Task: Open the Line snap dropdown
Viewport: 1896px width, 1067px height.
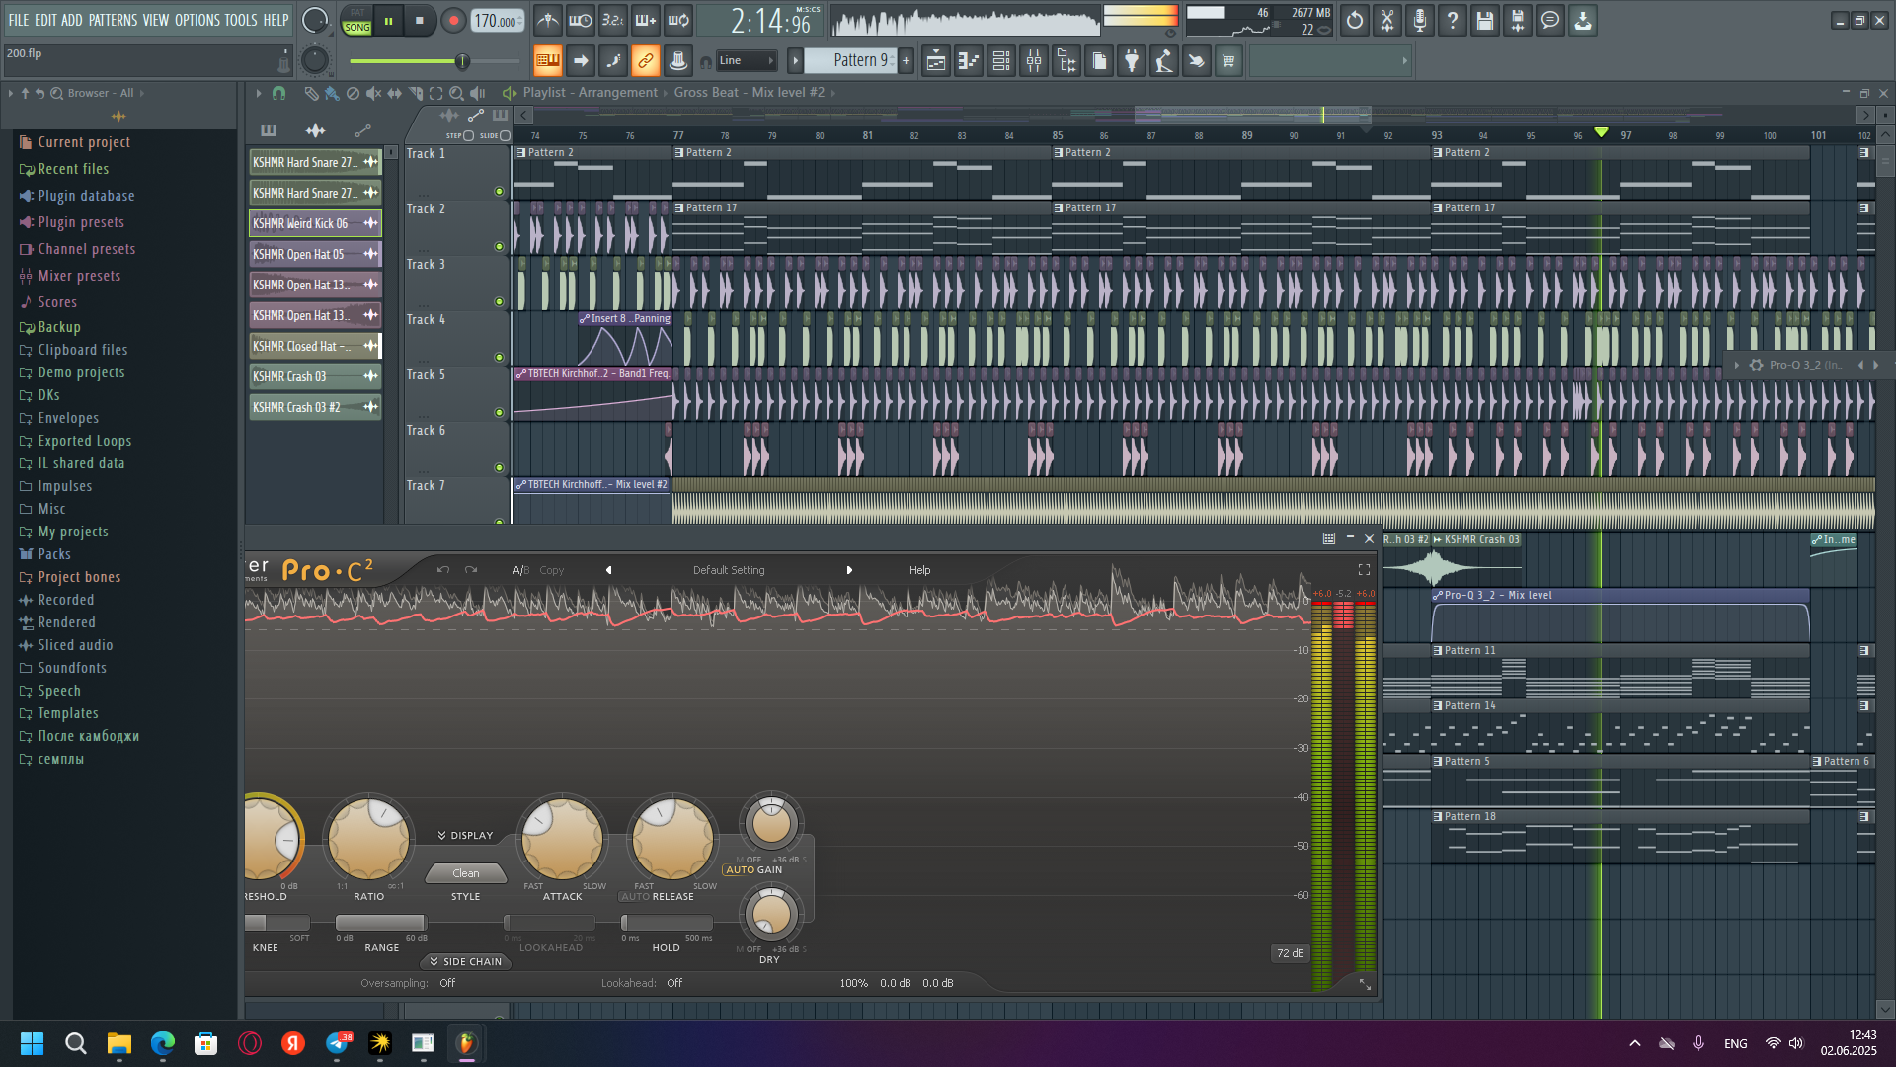Action: pos(746,61)
